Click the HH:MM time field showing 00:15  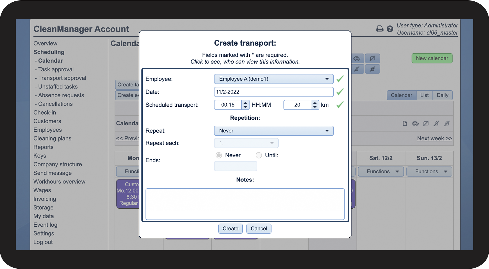(x=228, y=105)
